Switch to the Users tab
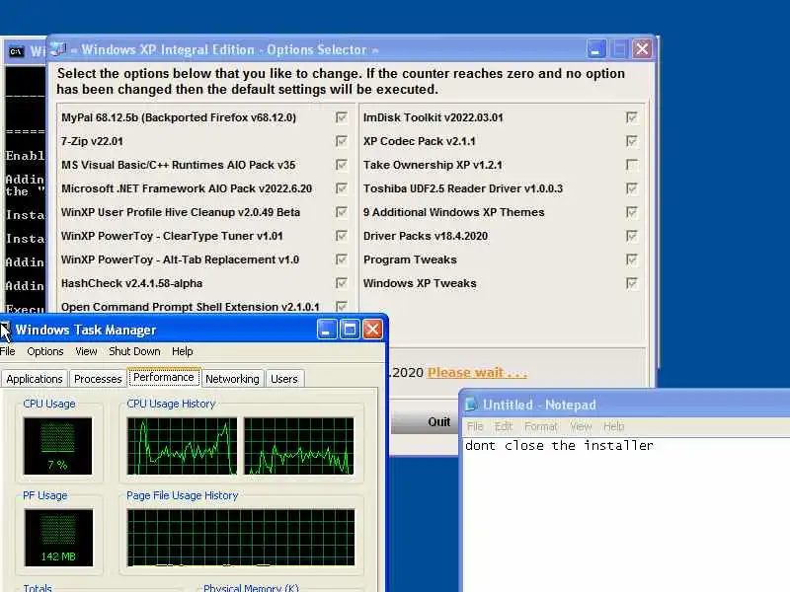This screenshot has height=592, width=790. click(284, 379)
